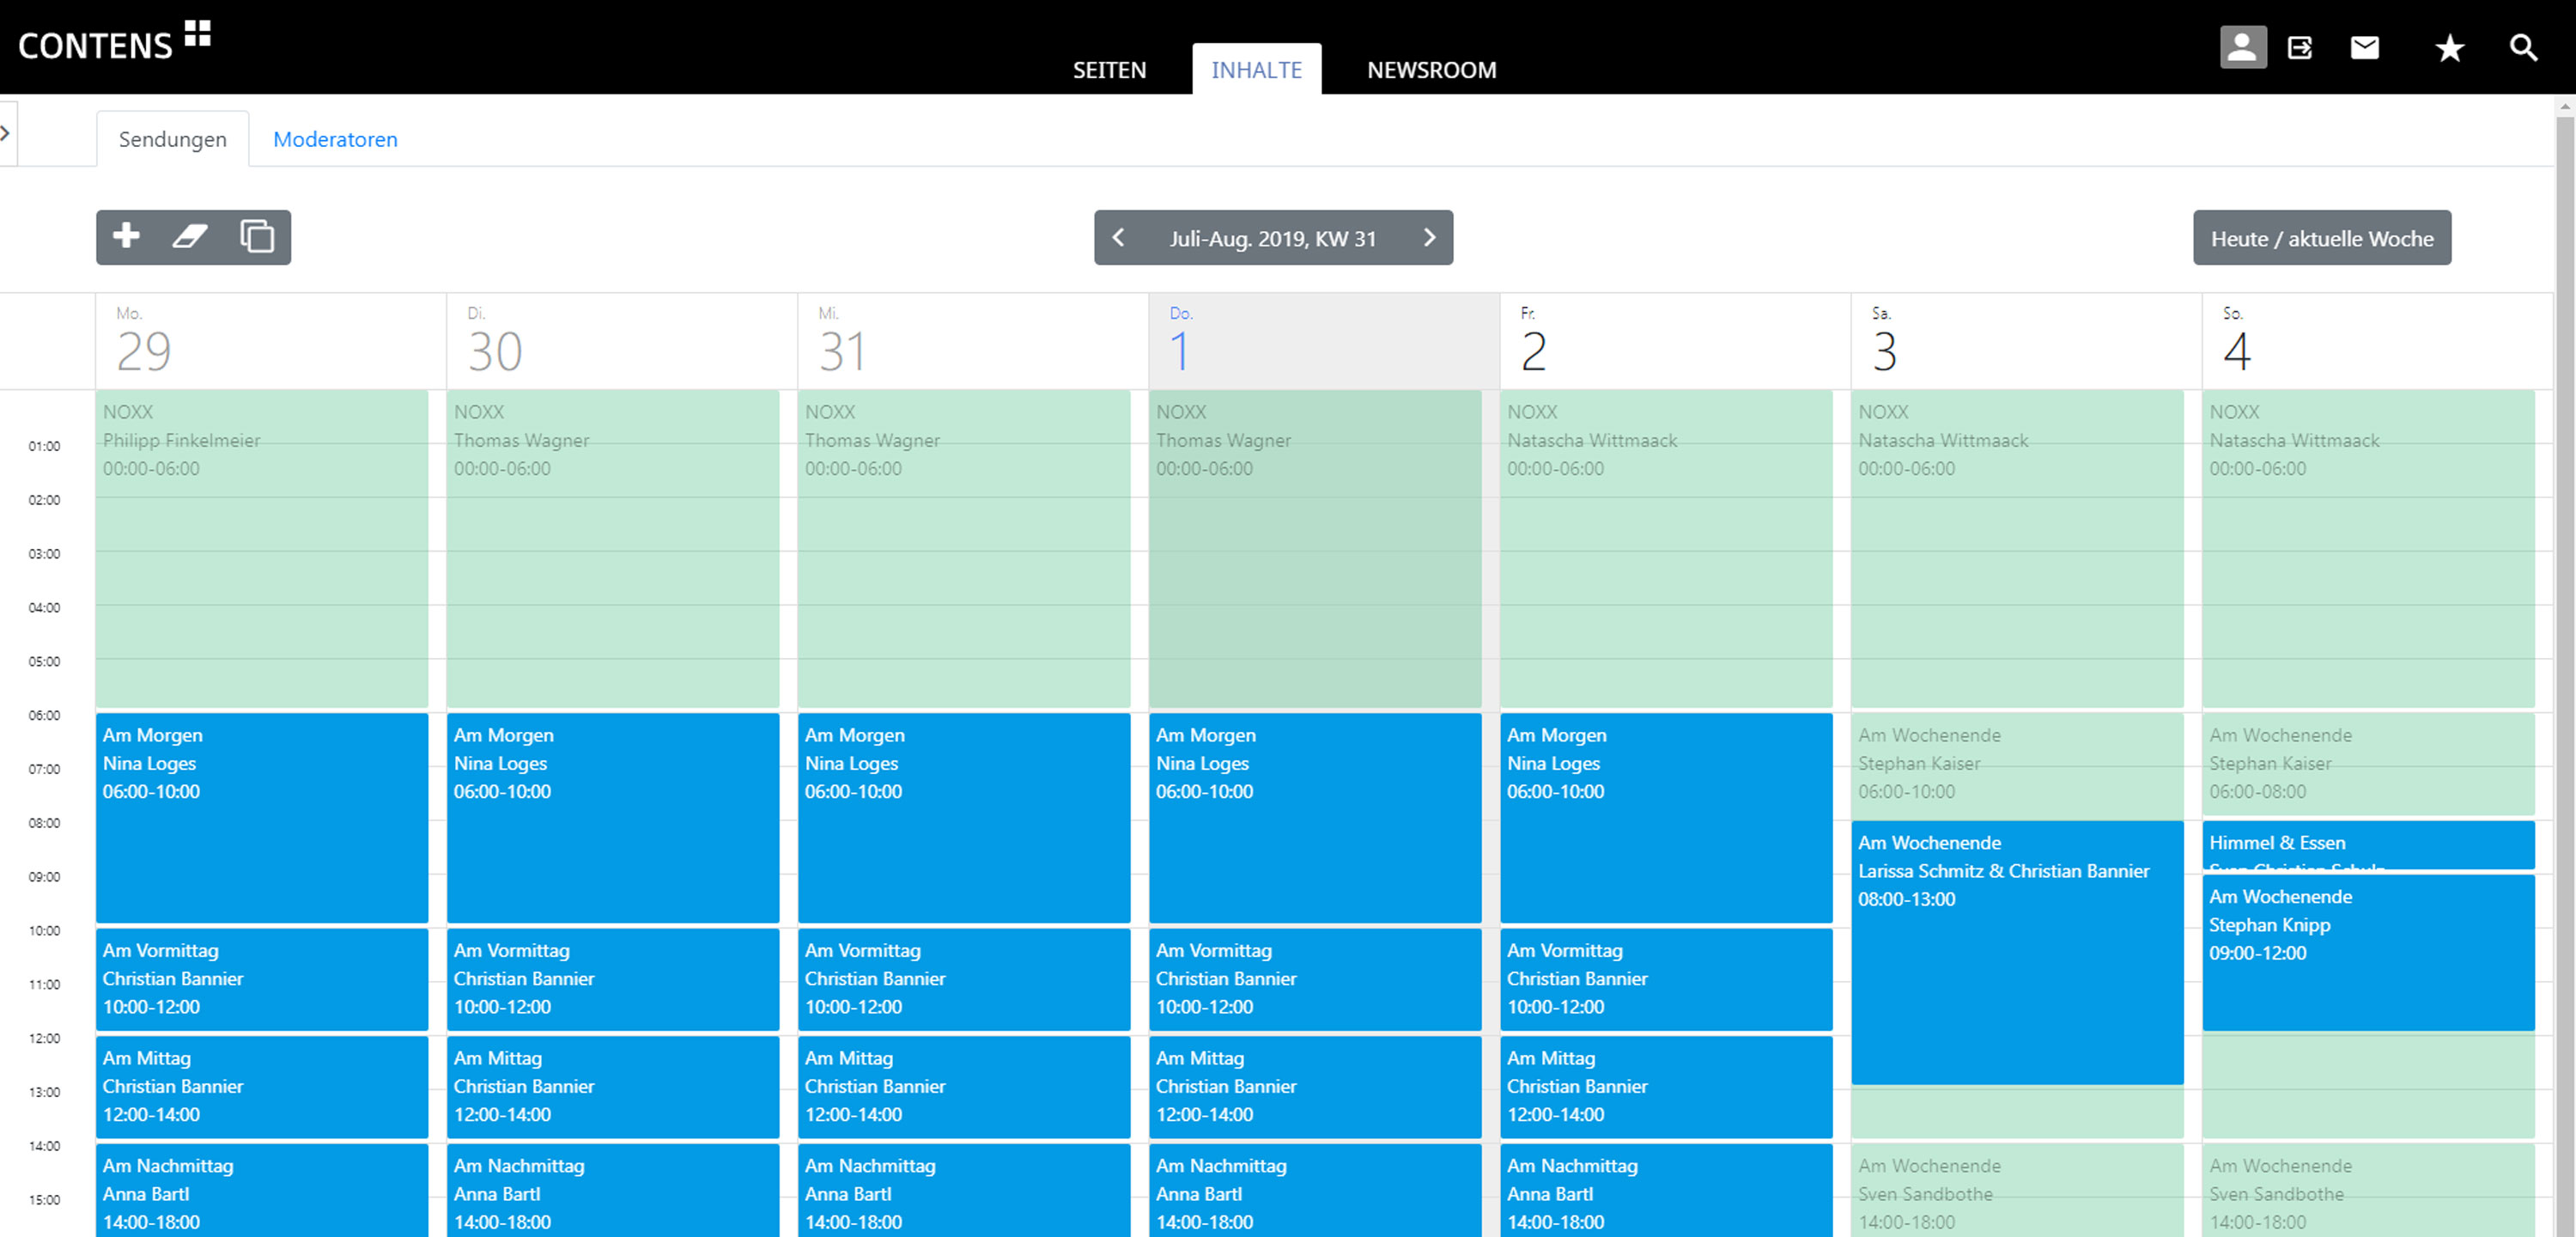Switch to the Moderatoren tab

tap(335, 139)
